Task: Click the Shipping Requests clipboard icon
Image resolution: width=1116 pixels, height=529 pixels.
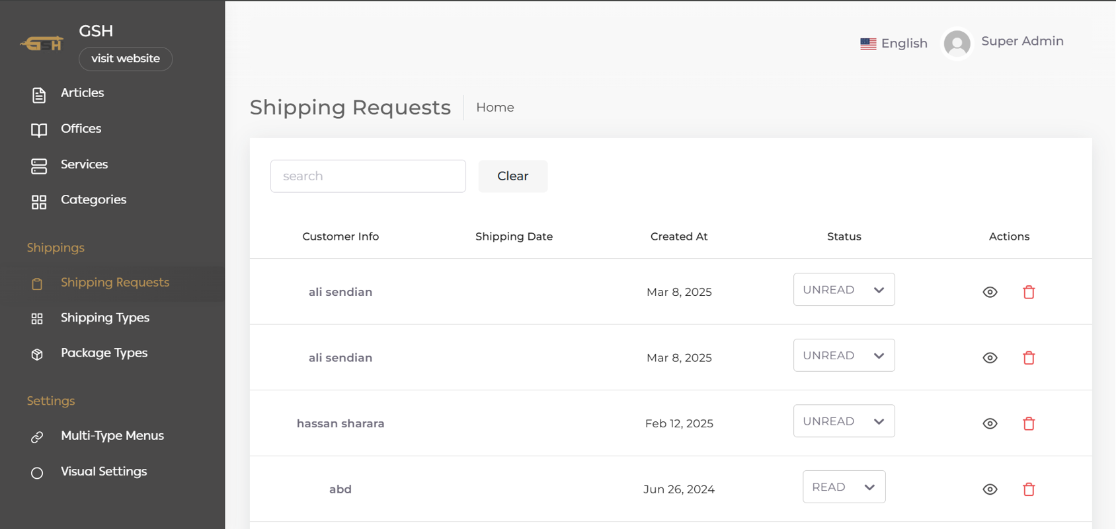Action: pos(37,284)
